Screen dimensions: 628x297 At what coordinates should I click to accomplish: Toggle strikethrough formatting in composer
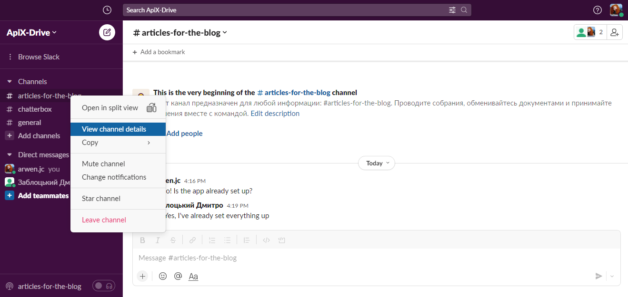tap(173, 240)
